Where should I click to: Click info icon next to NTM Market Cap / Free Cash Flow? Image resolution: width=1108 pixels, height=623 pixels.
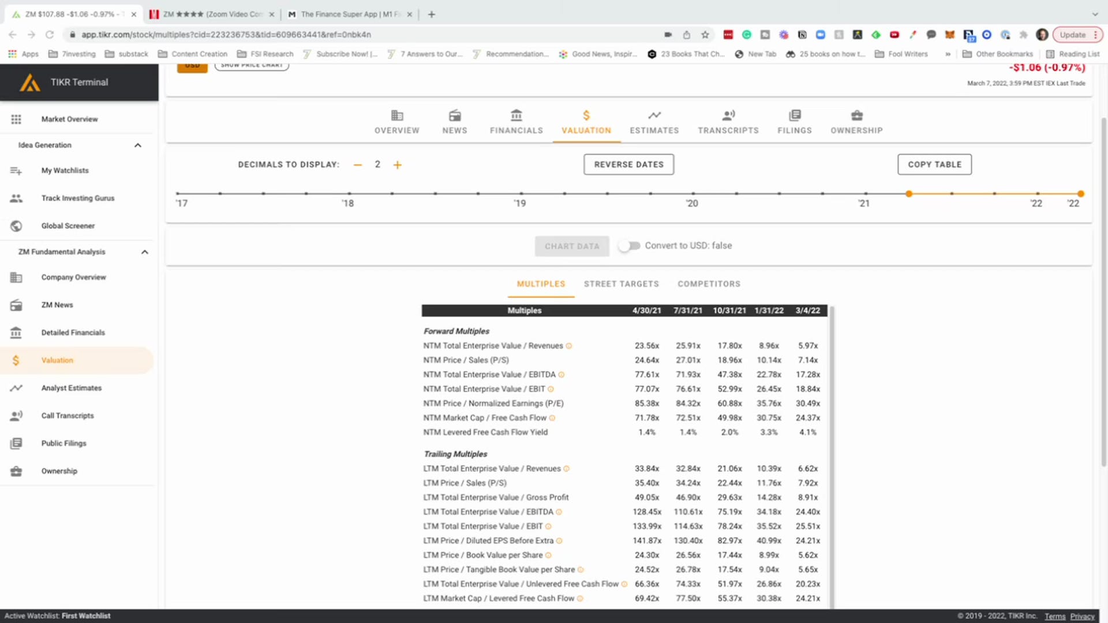point(552,418)
